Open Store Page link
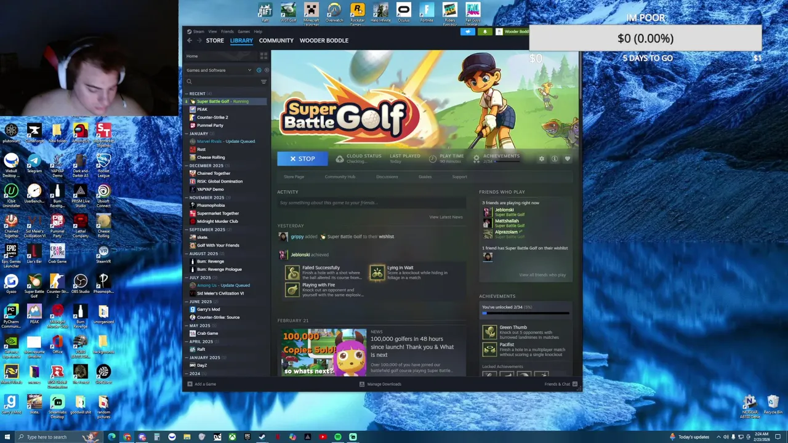The height and width of the screenshot is (443, 788). [x=294, y=177]
